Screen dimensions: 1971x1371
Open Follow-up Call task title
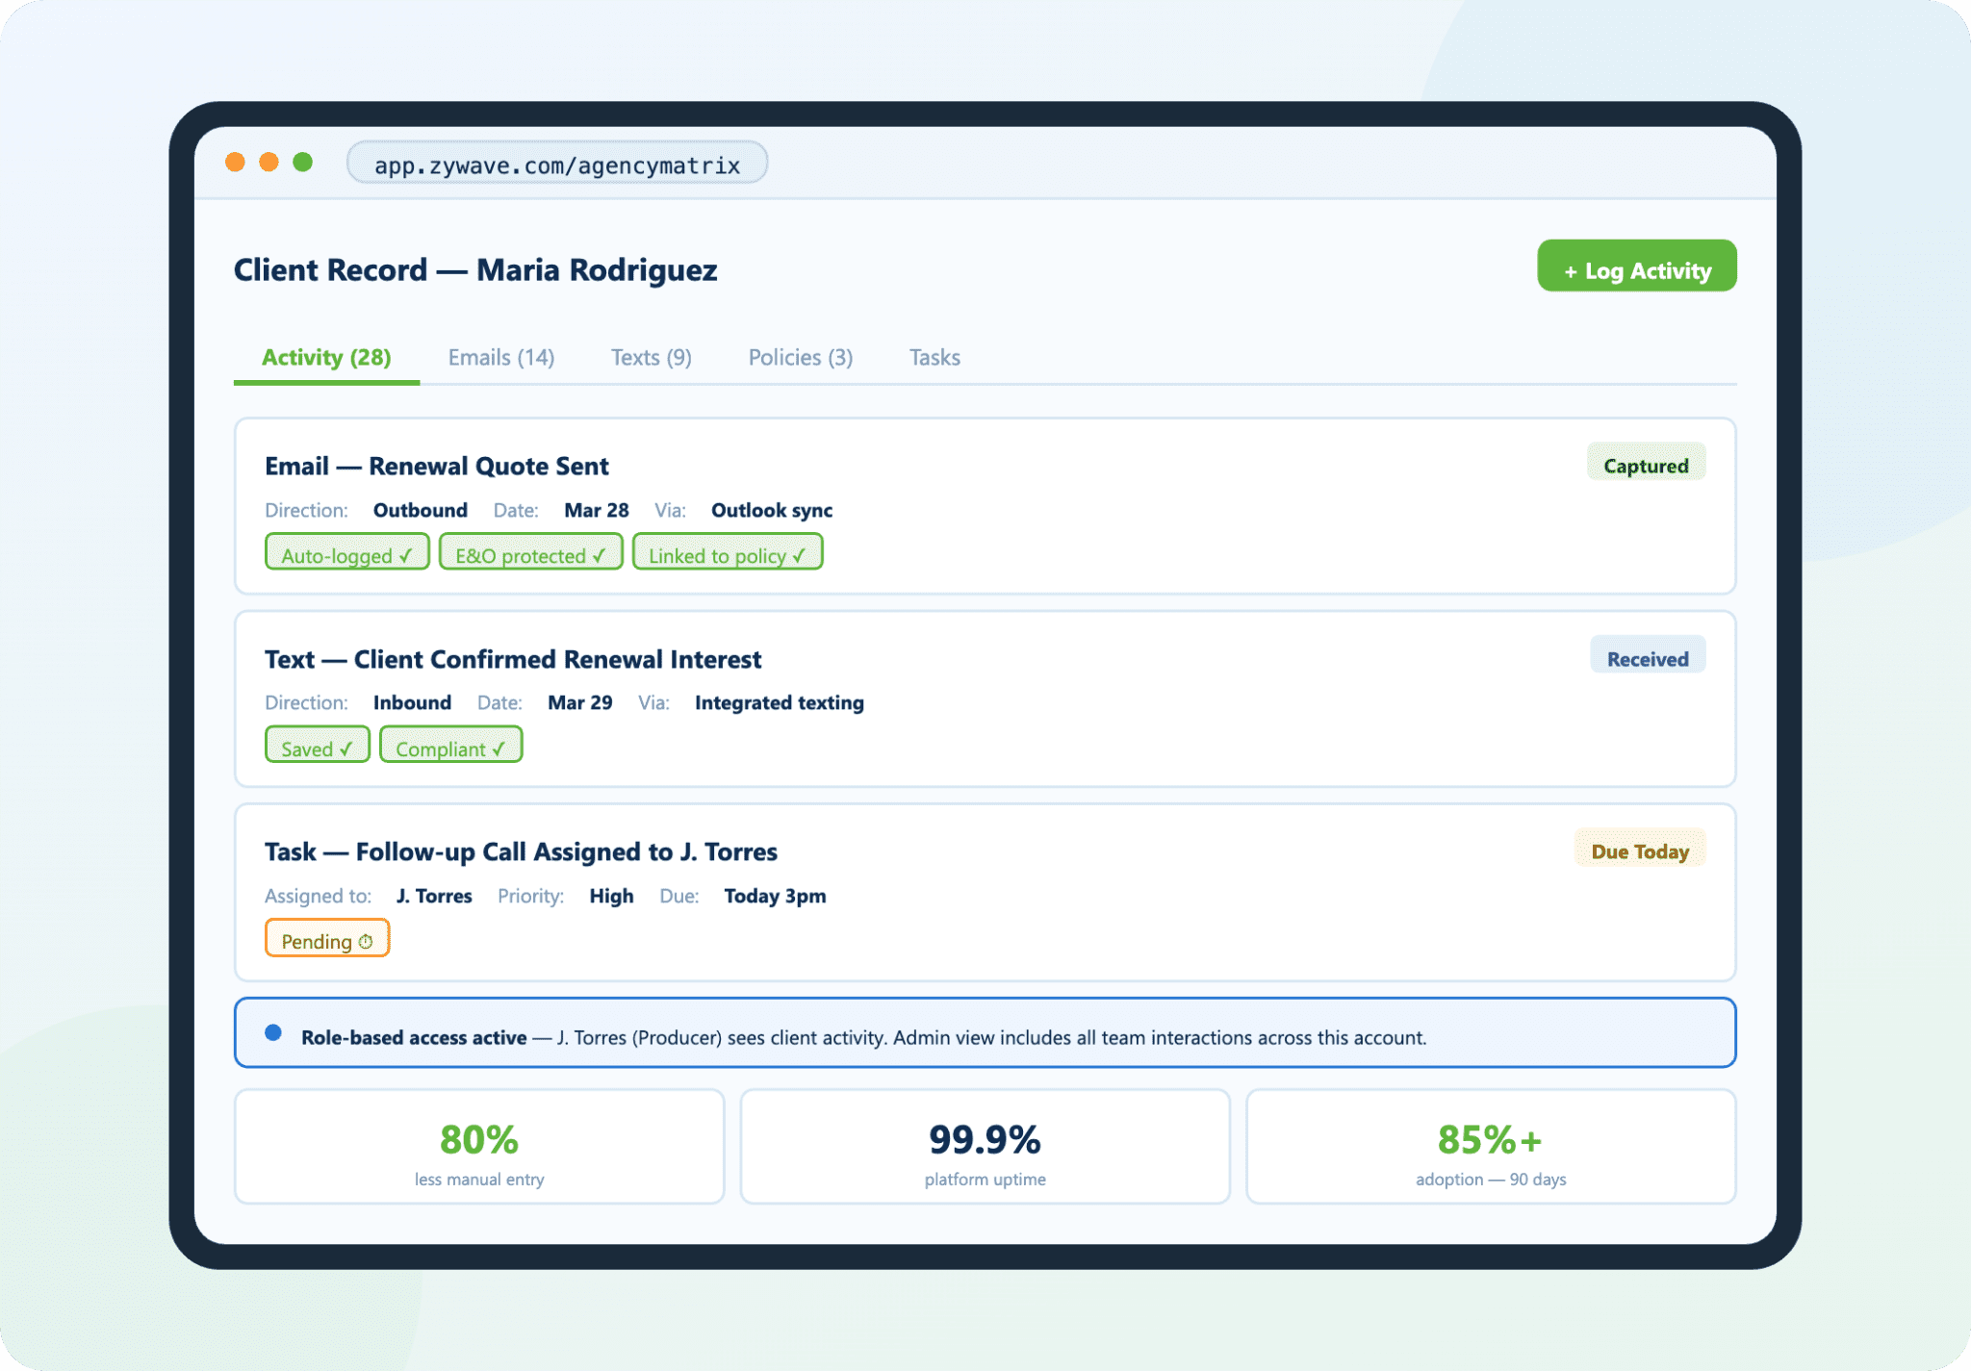tap(520, 852)
